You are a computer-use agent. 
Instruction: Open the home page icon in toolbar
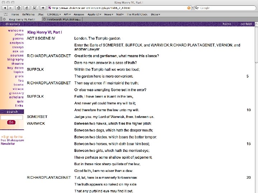coord(19,8)
